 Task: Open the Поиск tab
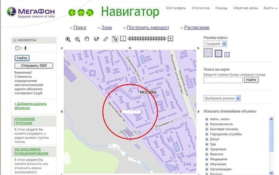point(80,27)
